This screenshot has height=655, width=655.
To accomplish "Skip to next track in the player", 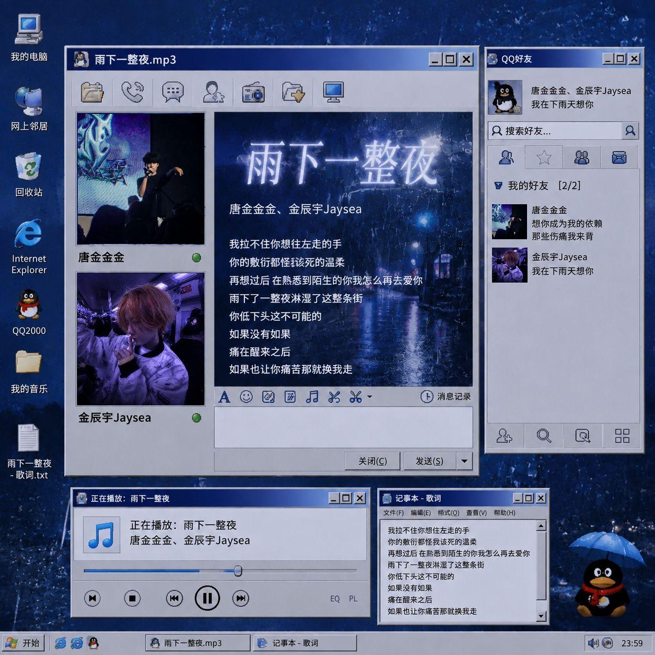I will tap(240, 598).
